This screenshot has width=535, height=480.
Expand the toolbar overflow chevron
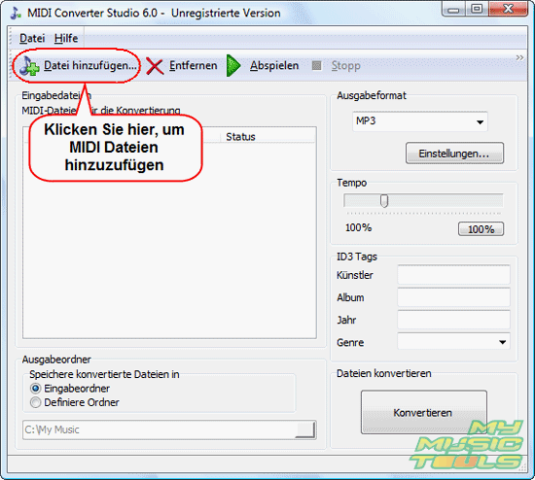(x=519, y=57)
